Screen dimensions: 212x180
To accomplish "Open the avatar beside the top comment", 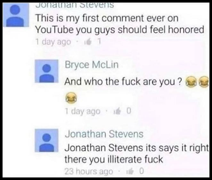I will [x=16, y=15].
